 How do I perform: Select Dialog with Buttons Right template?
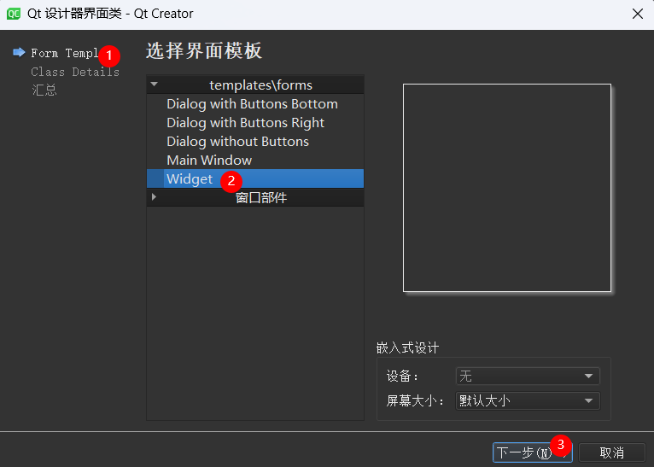tap(245, 123)
